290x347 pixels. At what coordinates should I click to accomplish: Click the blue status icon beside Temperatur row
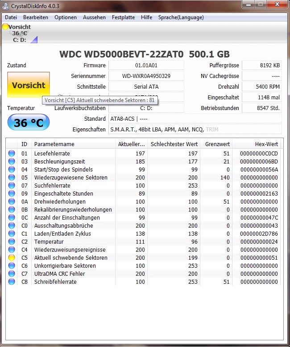(x=12, y=242)
